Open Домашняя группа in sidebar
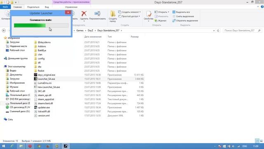264x149 pixels. [17, 58]
